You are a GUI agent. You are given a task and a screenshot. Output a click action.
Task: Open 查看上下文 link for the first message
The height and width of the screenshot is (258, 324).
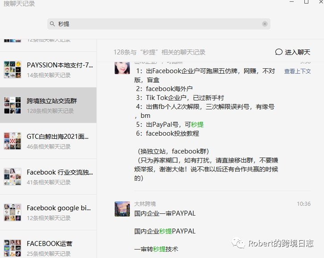pos(297,71)
